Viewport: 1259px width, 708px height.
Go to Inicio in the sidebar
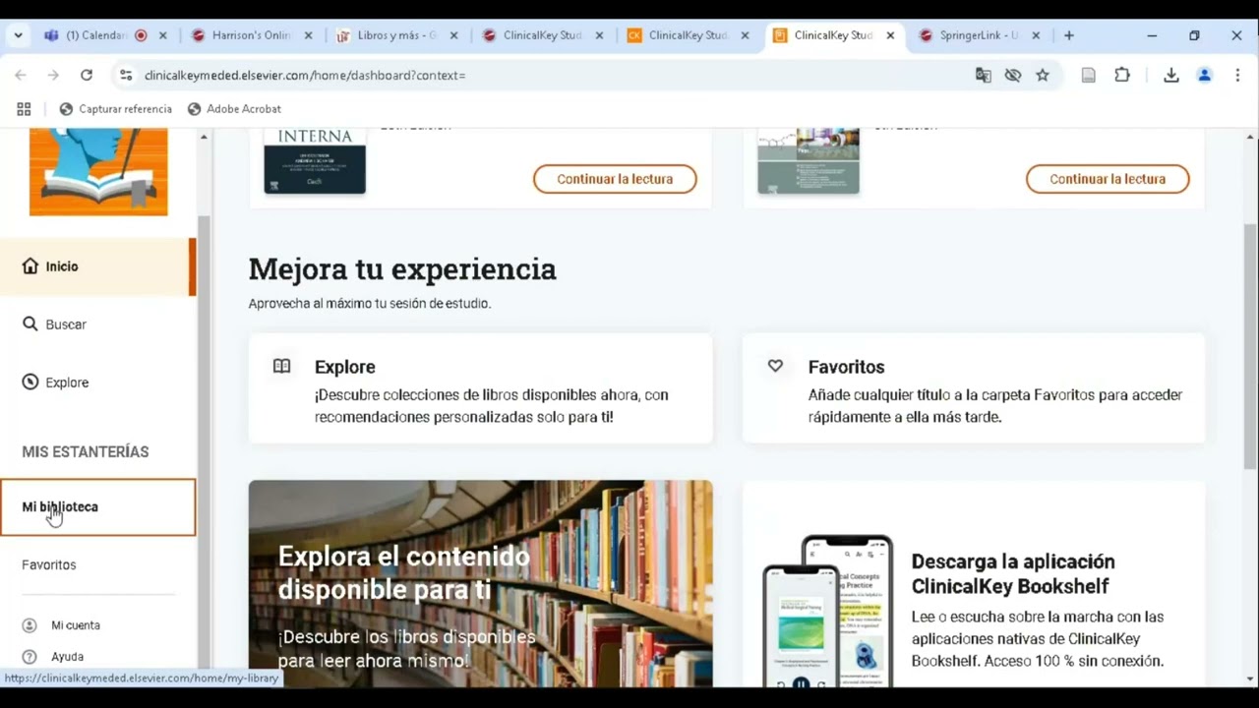97,266
